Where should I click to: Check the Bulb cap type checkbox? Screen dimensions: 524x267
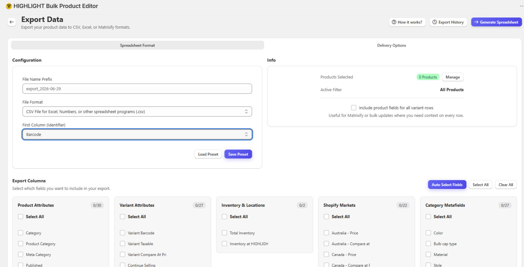click(428, 244)
